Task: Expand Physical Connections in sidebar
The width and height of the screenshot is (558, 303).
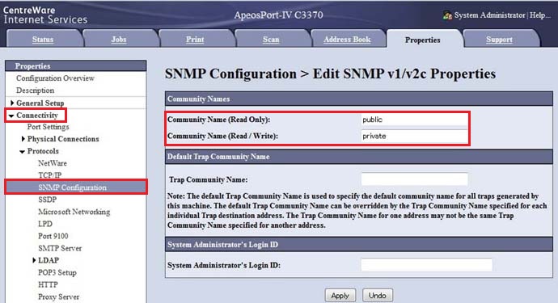Action: pos(23,139)
